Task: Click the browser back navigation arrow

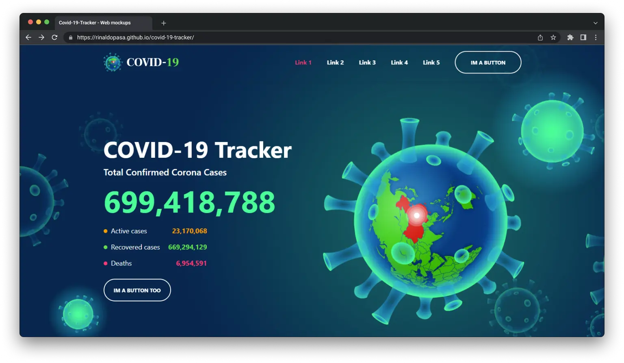Action: click(28, 37)
